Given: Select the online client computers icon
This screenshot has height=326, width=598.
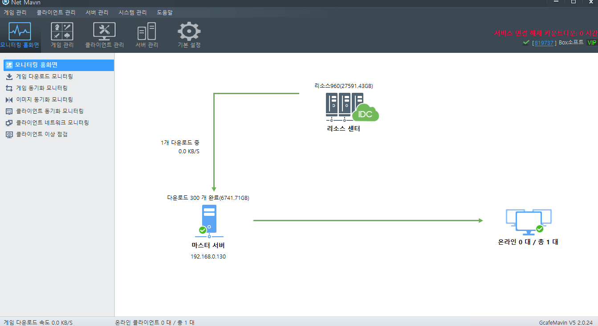Looking at the screenshot, I should 529,222.
